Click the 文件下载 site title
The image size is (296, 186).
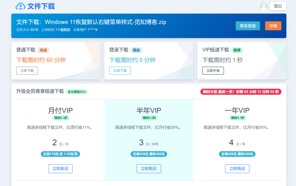click(41, 6)
